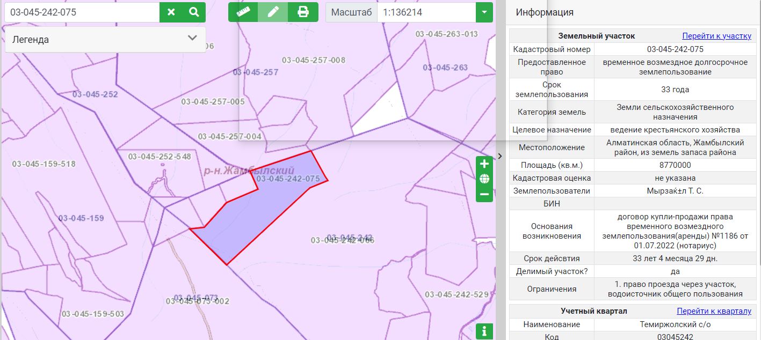This screenshot has width=761, height=340.
Task: Click the search magnifier icon
Action: pyautogui.click(x=194, y=11)
